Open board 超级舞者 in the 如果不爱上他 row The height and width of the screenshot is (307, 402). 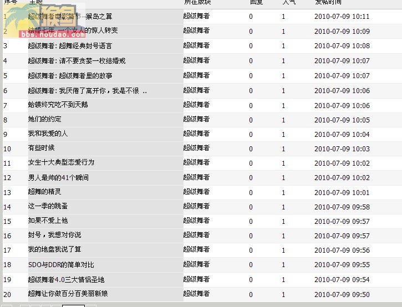coord(196,221)
